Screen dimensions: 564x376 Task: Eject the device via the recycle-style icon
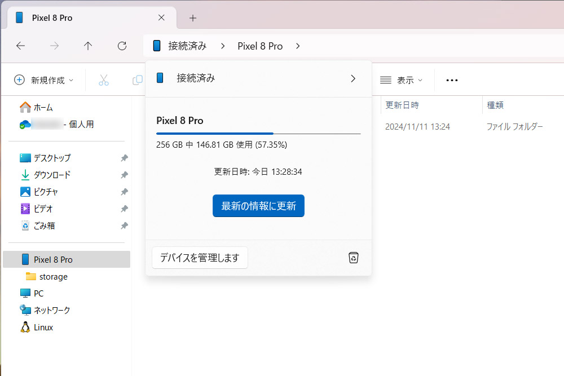(353, 257)
